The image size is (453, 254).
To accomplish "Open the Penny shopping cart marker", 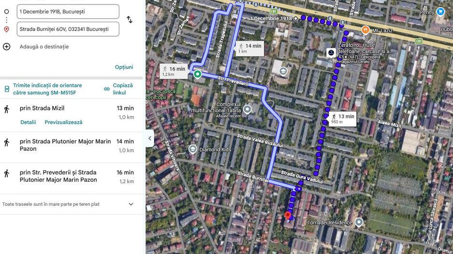I will (440, 12).
